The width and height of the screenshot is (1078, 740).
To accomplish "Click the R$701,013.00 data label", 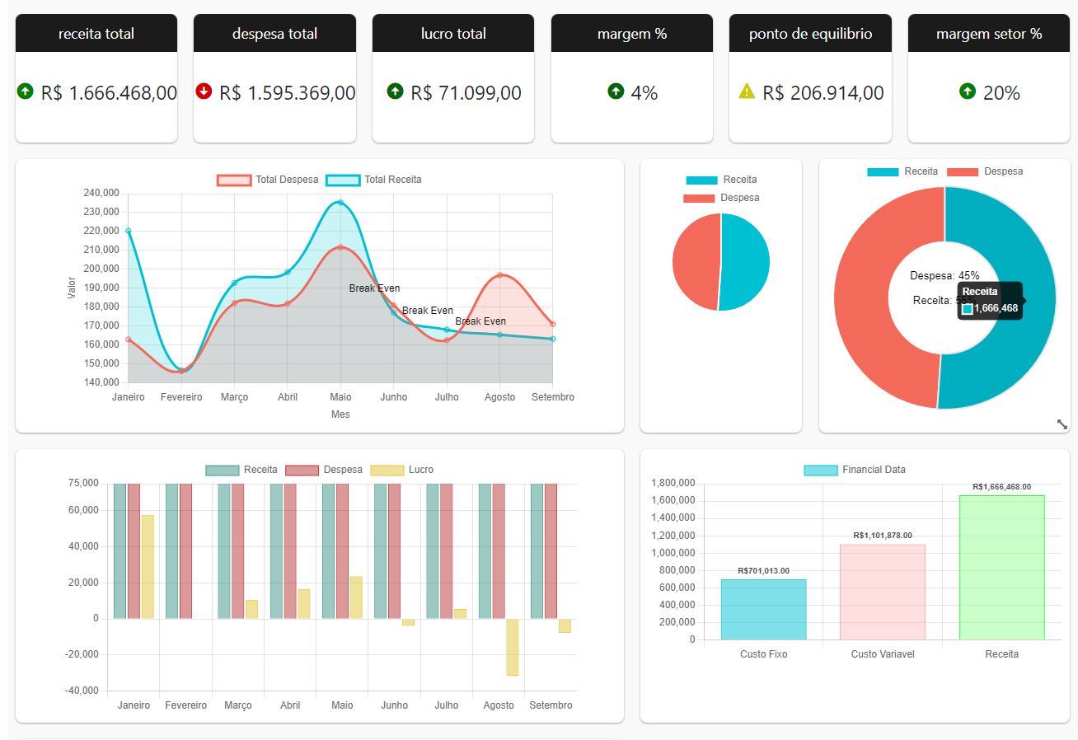I will (764, 570).
